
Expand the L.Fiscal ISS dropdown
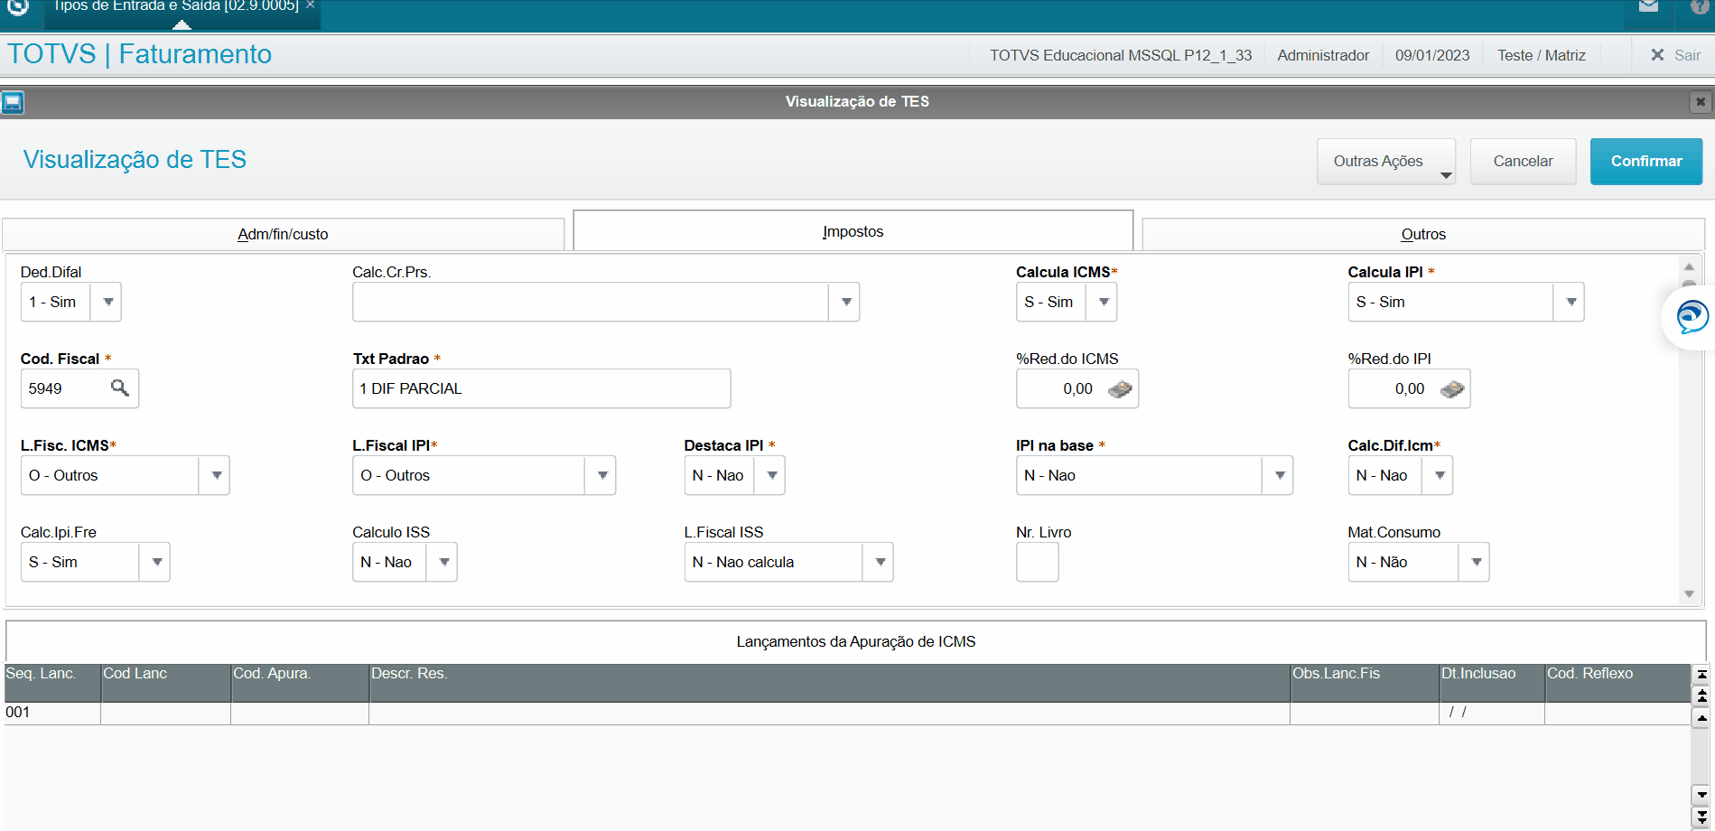click(880, 563)
